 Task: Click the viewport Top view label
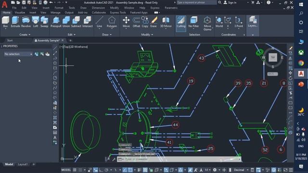coord(66,47)
